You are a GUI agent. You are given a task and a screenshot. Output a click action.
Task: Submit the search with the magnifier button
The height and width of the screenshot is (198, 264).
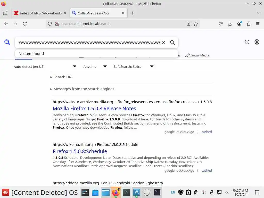[172, 43]
